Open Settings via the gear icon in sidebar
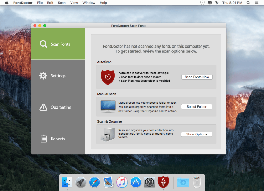The width and height of the screenshot is (264, 191). [43, 75]
